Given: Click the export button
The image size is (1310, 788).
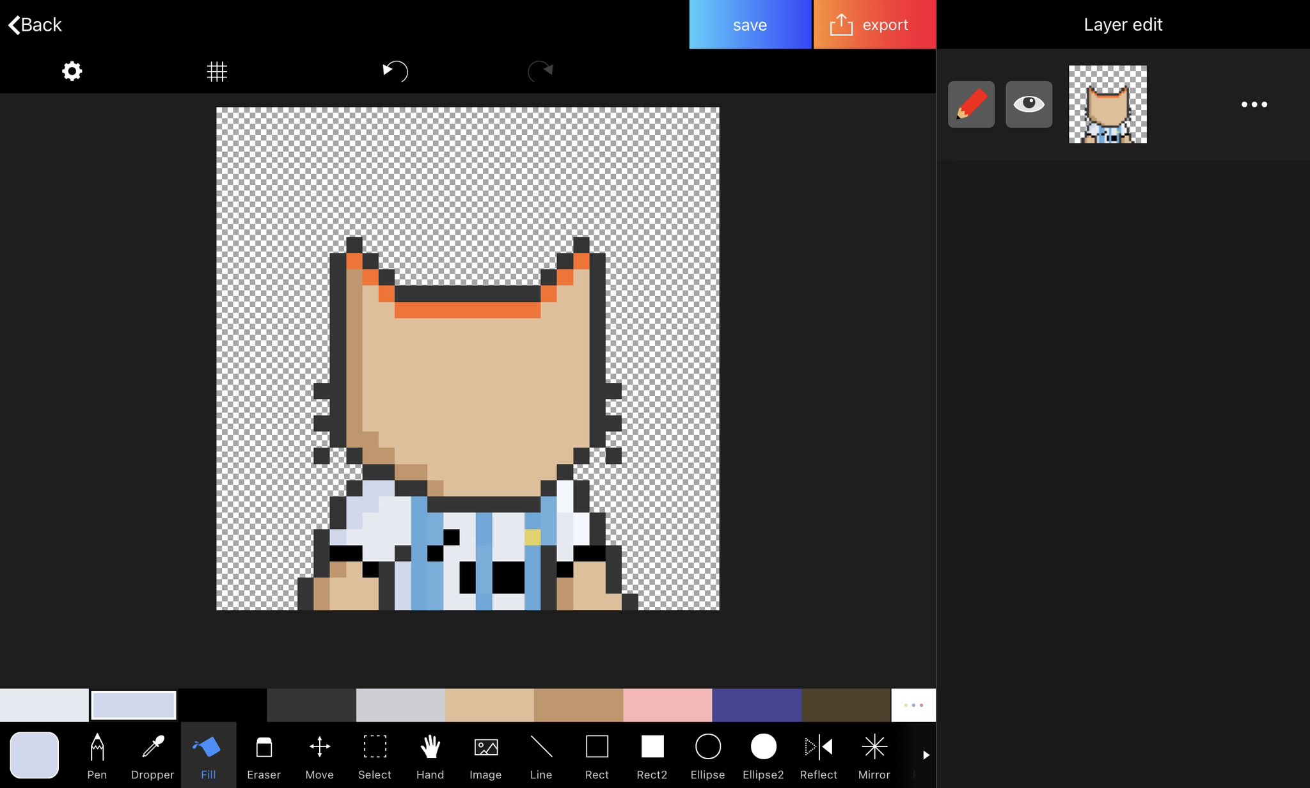Looking at the screenshot, I should point(874,25).
